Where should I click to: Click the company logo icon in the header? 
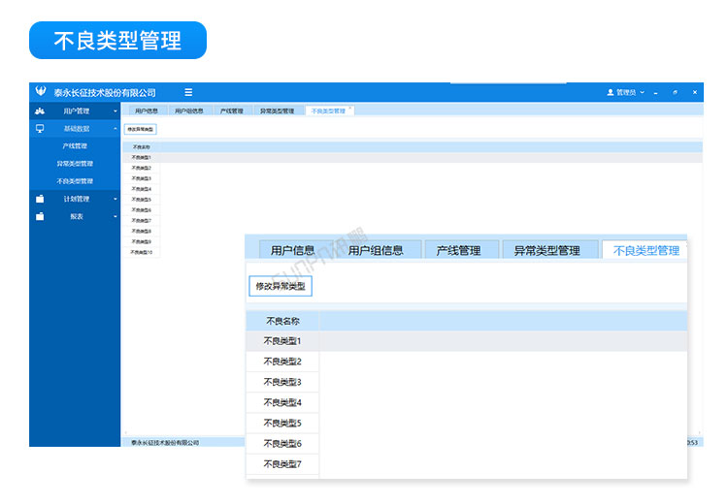(x=41, y=92)
